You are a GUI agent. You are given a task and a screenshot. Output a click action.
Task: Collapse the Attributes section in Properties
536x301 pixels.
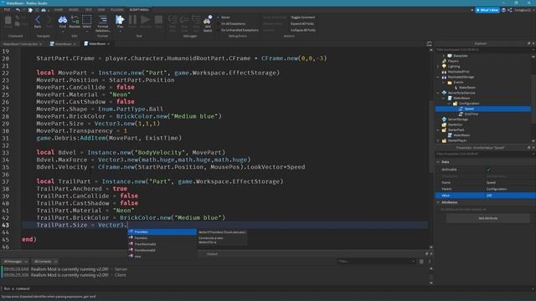click(x=438, y=202)
